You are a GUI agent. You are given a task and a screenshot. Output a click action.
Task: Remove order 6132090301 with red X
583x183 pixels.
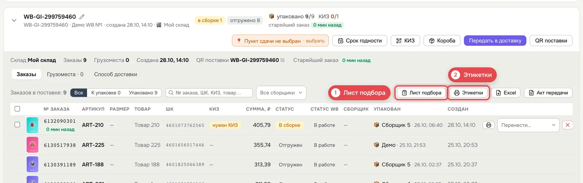[x=567, y=125]
